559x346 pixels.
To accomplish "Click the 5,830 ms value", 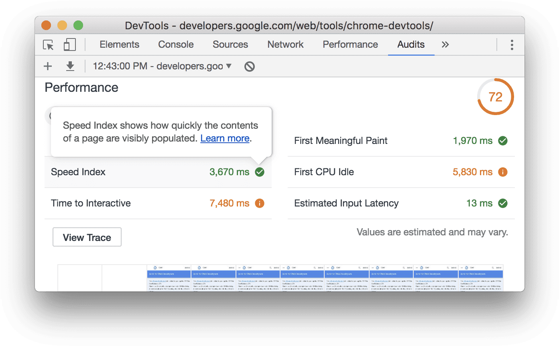I will click(473, 172).
